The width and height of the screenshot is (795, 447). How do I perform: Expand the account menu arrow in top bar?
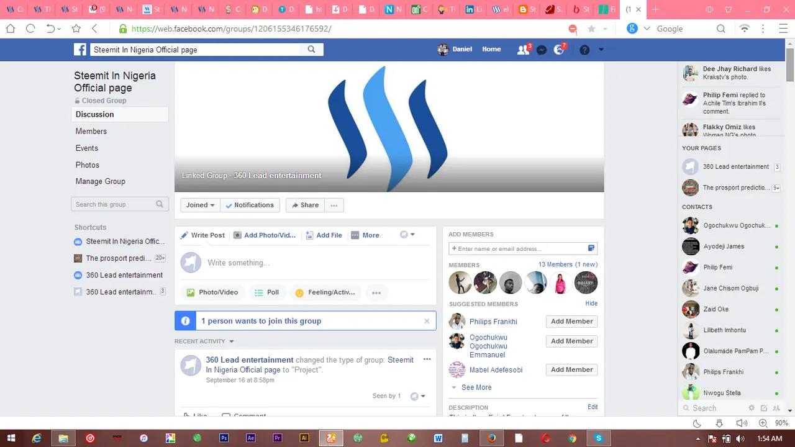pos(601,50)
